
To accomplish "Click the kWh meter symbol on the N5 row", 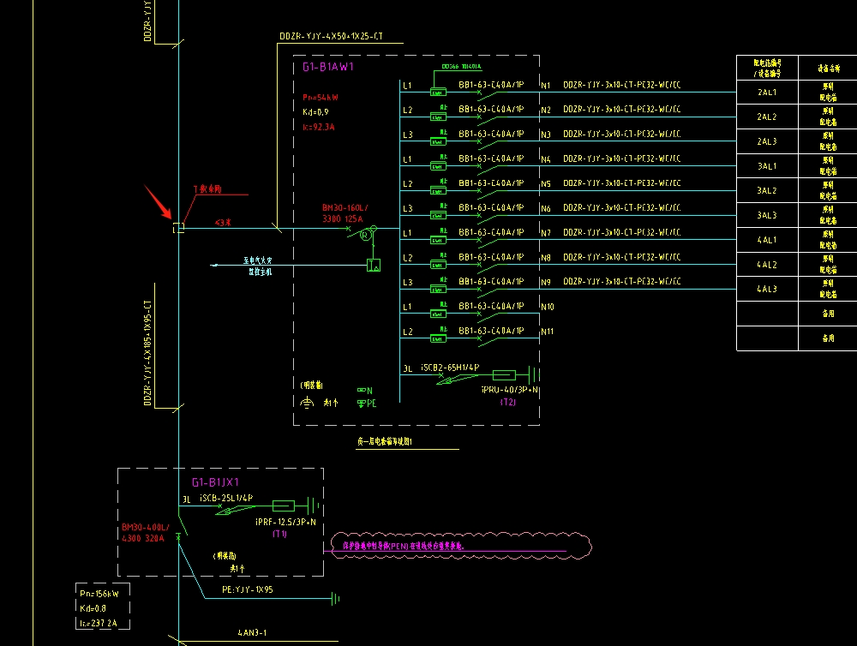I will pyautogui.click(x=438, y=191).
